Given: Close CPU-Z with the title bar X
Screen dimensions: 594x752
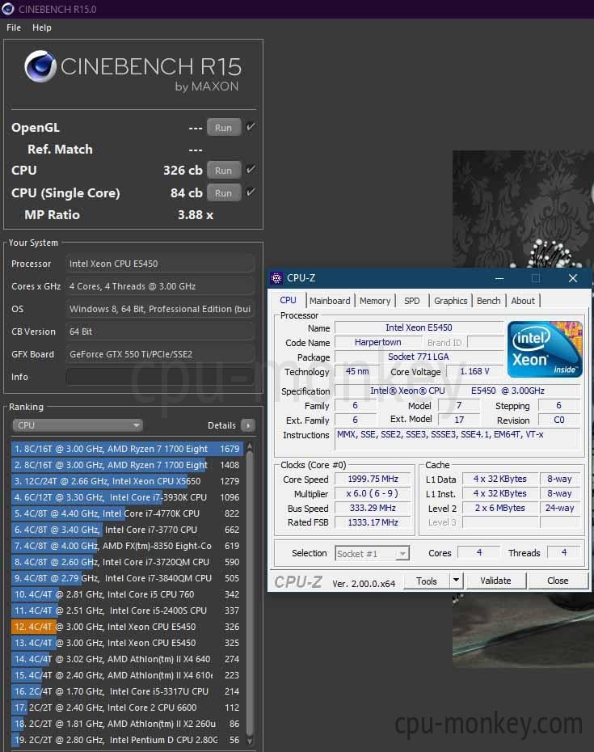Looking at the screenshot, I should click(x=573, y=278).
